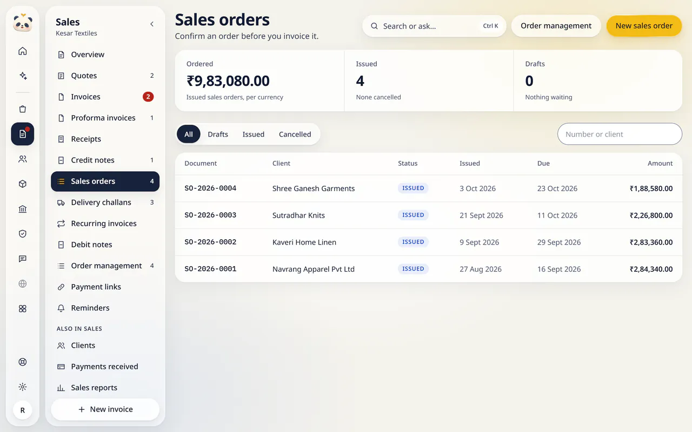Open the apps grid icon in rail

[22, 308]
